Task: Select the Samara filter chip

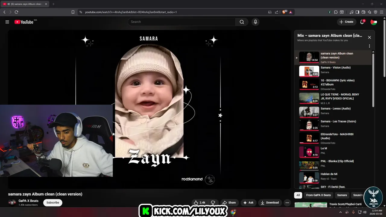Action: click(x=342, y=195)
